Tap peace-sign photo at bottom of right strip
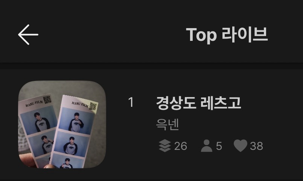This screenshot has width=303, height=181. (x=67, y=161)
